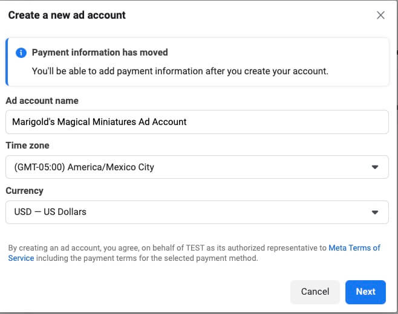Proceed with the Next button

pos(365,292)
